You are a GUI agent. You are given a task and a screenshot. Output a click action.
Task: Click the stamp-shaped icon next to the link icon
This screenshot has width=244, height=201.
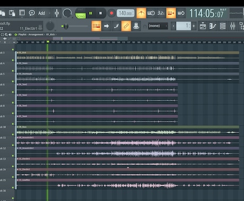[x=136, y=26]
